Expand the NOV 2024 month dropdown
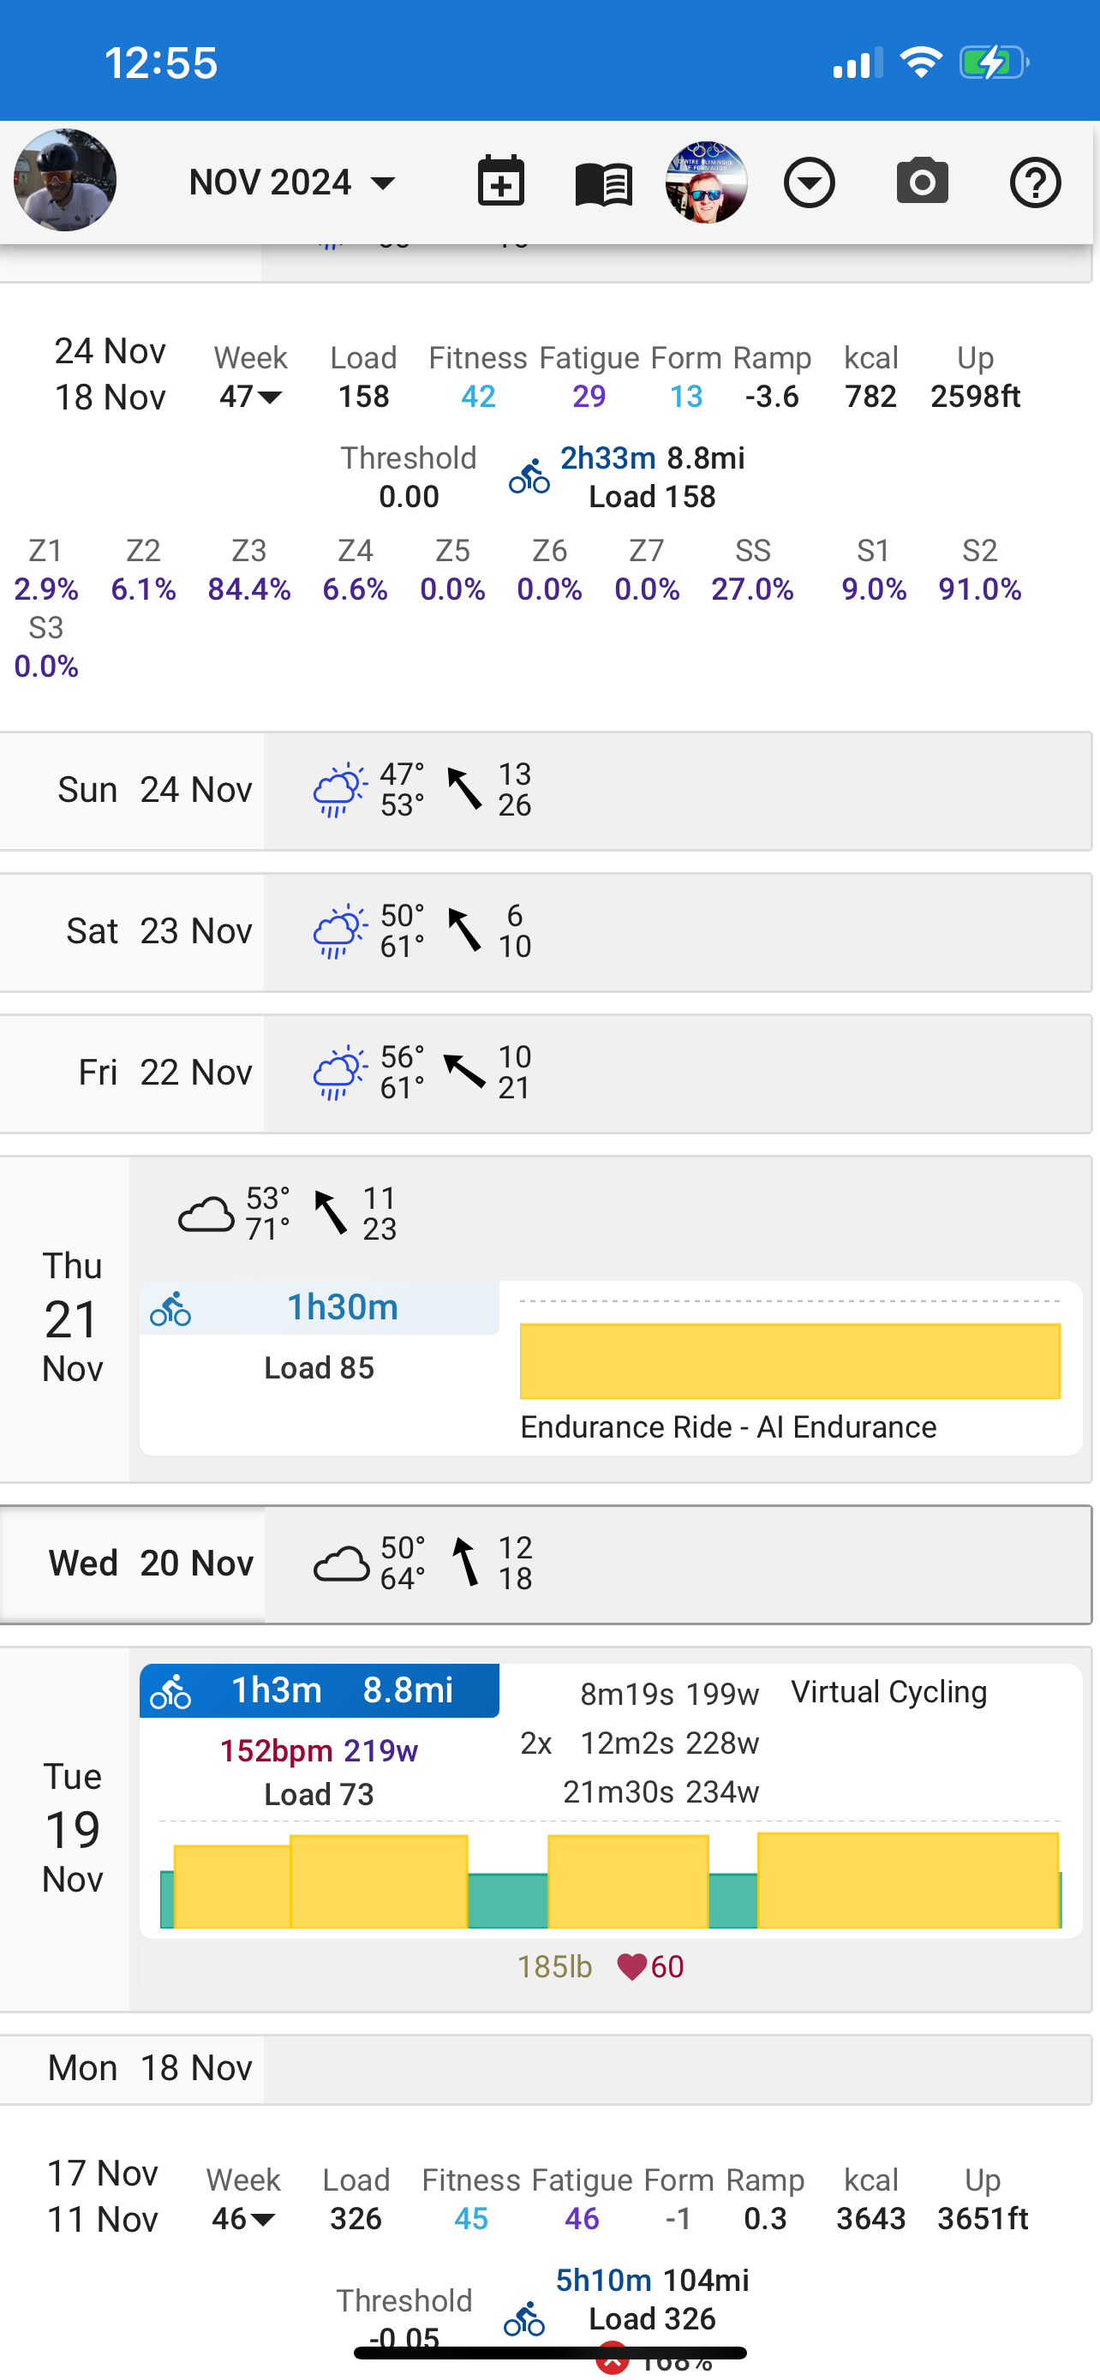This screenshot has width=1100, height=2380. [292, 182]
